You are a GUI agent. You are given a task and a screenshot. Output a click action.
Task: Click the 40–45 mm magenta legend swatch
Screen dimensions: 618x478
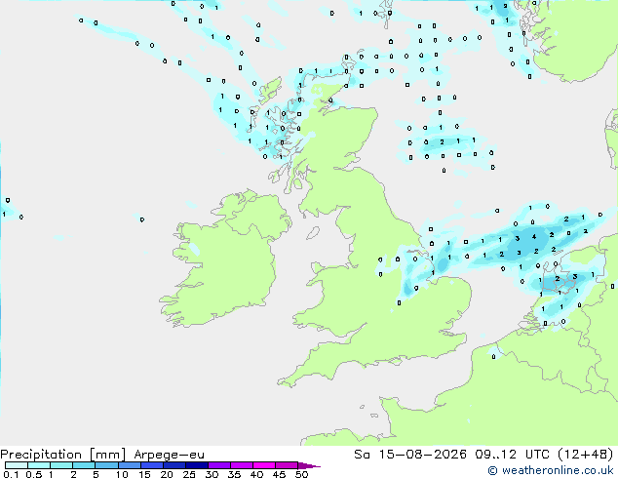pyautogui.click(x=264, y=465)
